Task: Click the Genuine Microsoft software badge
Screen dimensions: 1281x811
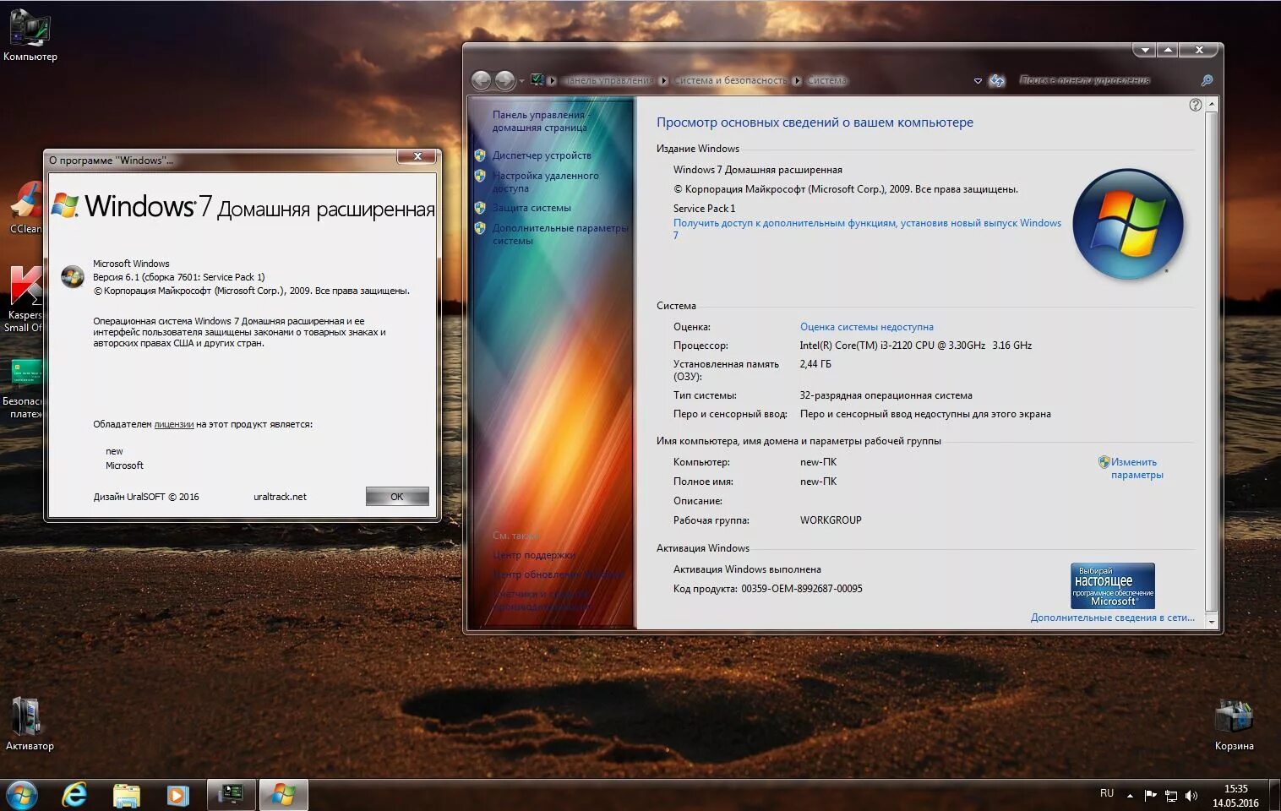Action: pos(1112,585)
